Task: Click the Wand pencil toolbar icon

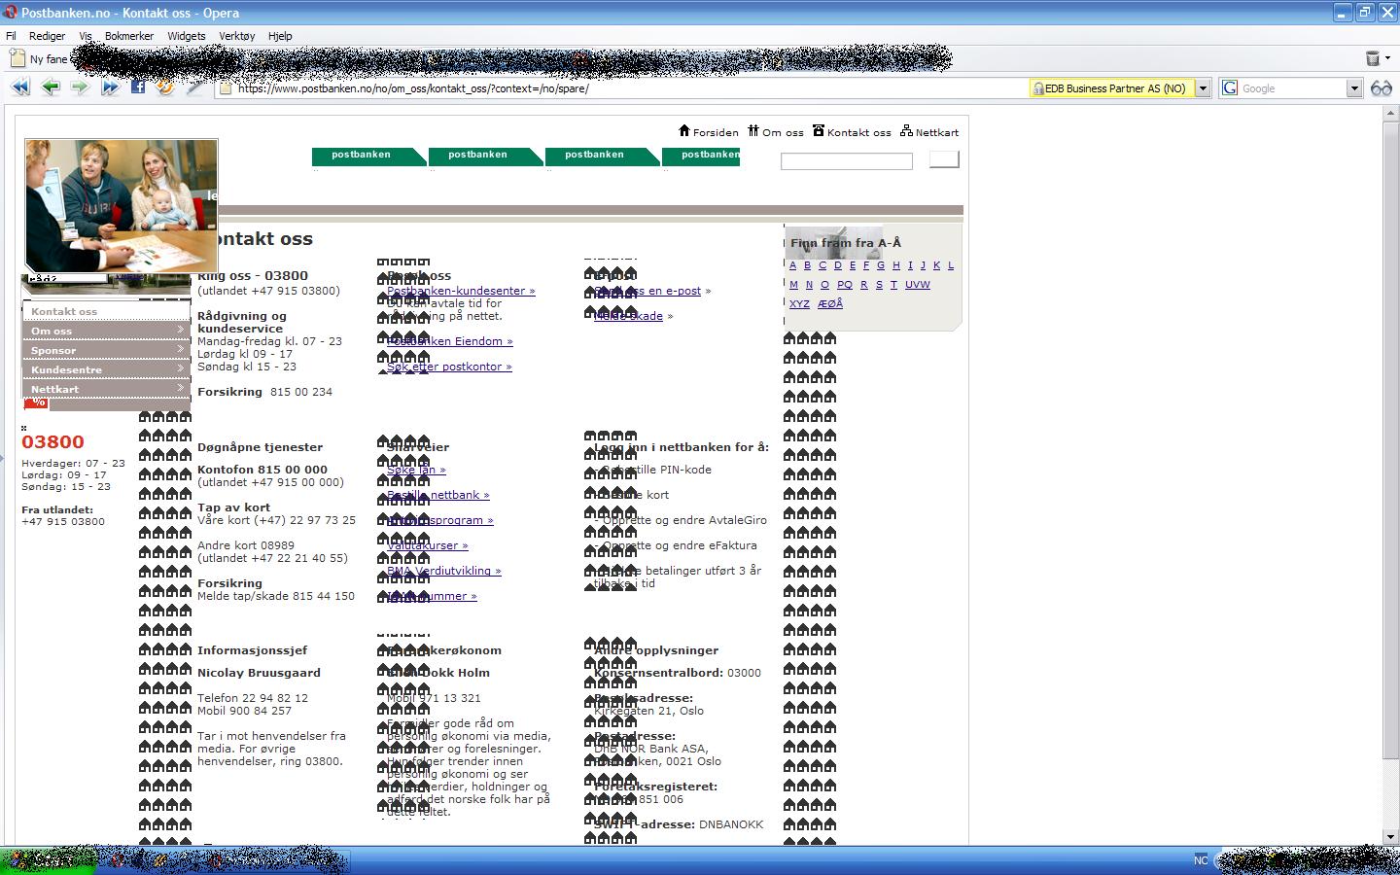Action: [194, 87]
